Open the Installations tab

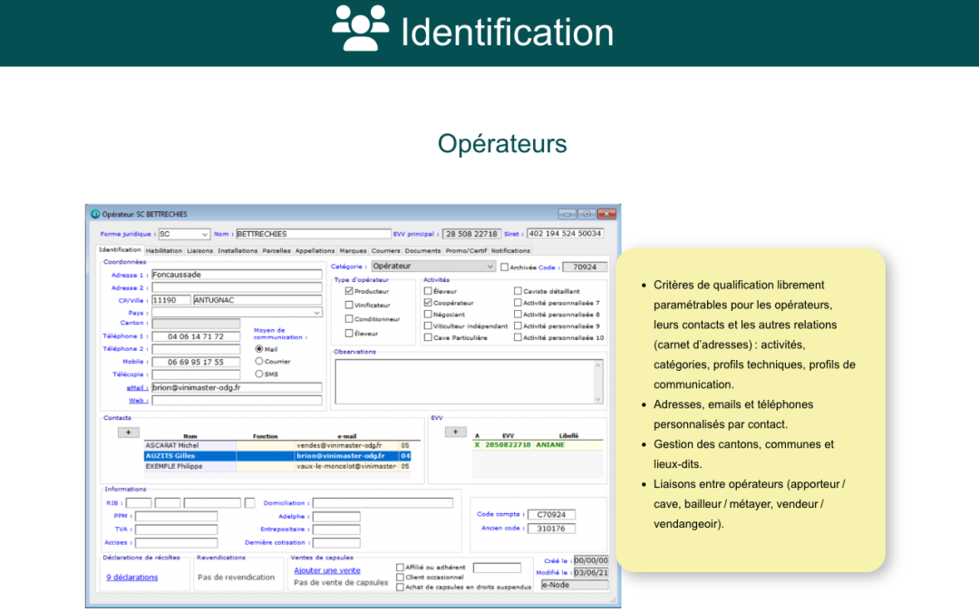click(x=237, y=250)
